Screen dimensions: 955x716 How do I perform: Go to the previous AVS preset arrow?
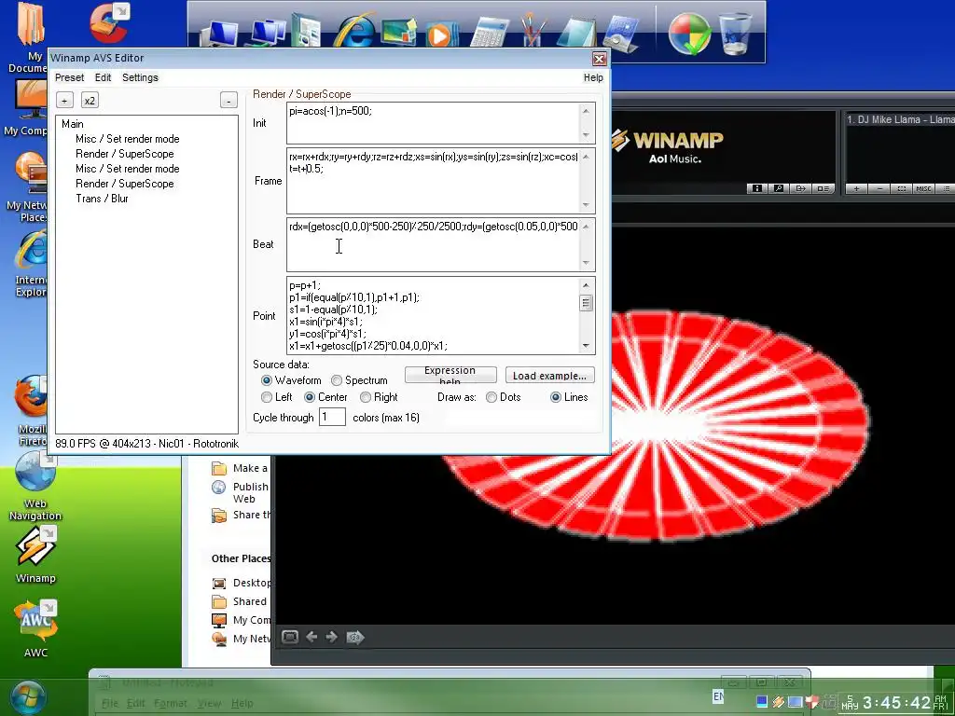coord(311,637)
